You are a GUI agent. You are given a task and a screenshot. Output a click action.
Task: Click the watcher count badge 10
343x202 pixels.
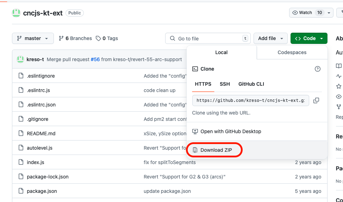(320, 13)
